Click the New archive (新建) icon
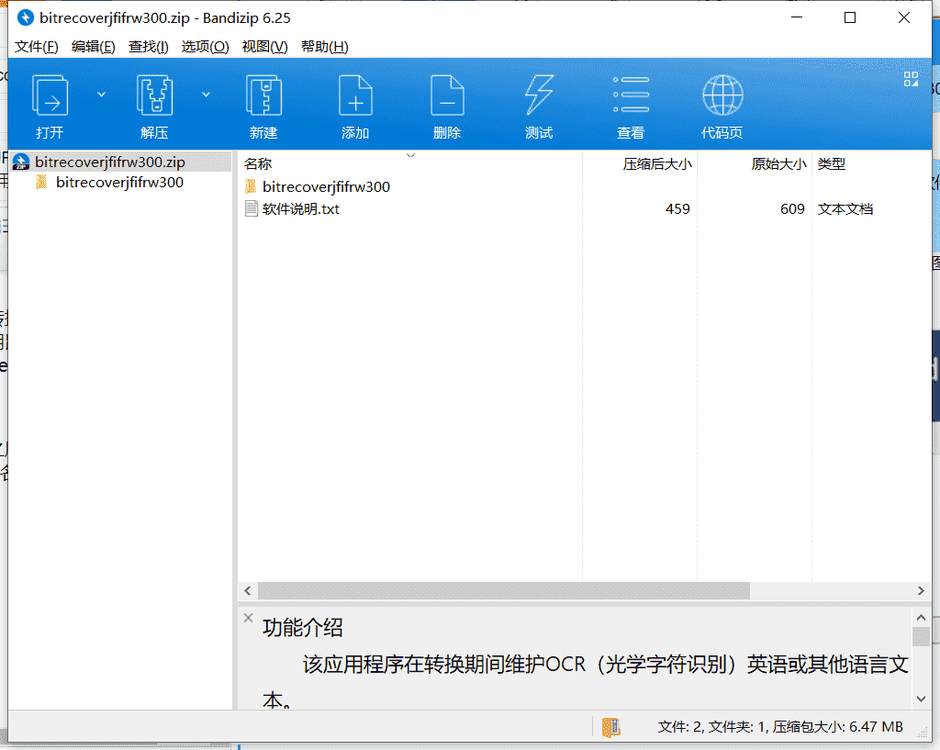This screenshot has width=940, height=750. [x=263, y=95]
